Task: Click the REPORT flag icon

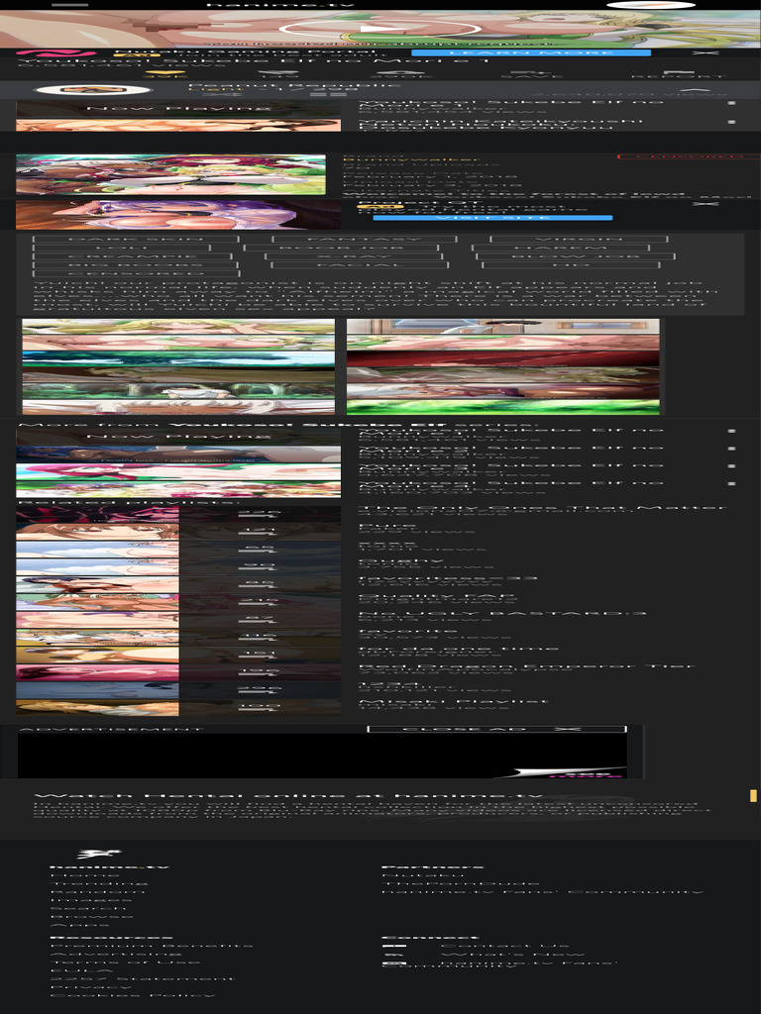Action: coord(679,73)
